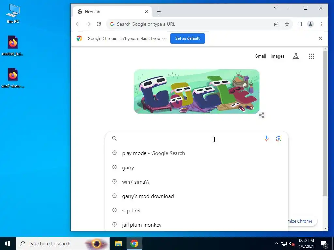Bookmark this tab with star icon

point(287,24)
